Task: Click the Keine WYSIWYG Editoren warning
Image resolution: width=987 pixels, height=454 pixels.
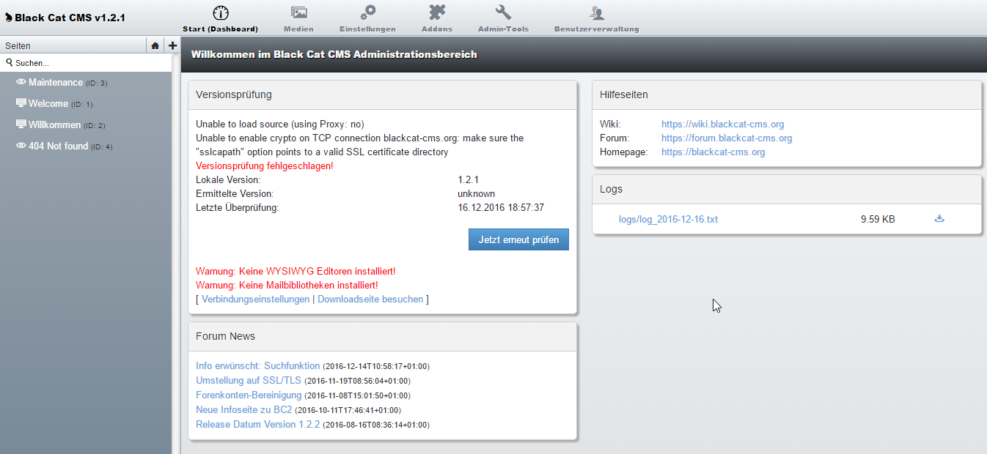Action: (296, 271)
